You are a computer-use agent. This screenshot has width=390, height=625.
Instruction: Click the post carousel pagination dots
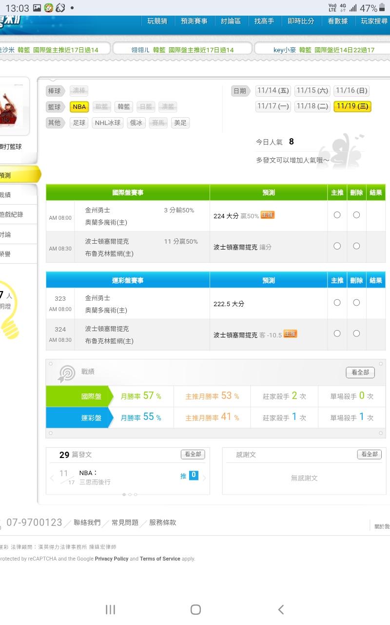pyautogui.click(x=130, y=495)
